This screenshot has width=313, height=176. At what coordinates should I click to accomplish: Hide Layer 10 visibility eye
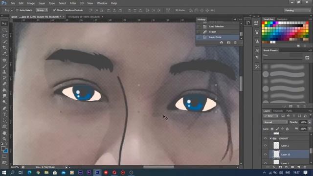coord(265,154)
